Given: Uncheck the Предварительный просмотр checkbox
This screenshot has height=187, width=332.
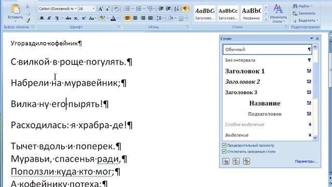Looking at the screenshot, I should [x=224, y=145].
